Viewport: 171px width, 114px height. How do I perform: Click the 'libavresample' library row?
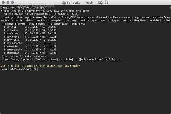coord(30,43)
